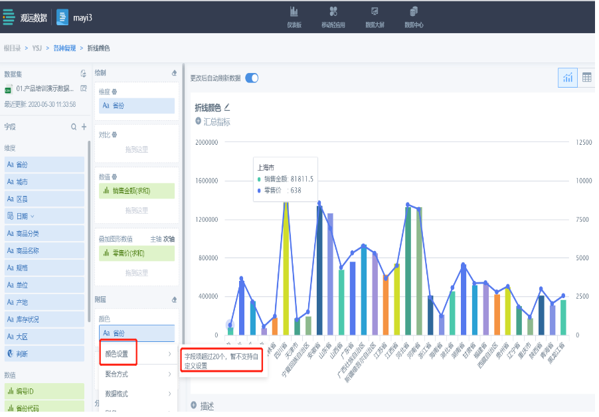Select the 省份代码 value field
This screenshot has width=599, height=417.
point(44,407)
